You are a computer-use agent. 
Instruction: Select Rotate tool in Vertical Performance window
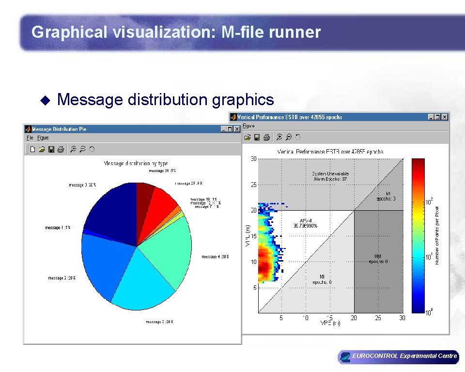298,137
